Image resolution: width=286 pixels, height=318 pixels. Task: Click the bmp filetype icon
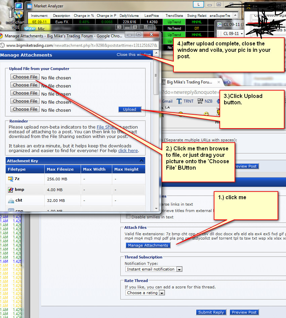click(x=10, y=190)
